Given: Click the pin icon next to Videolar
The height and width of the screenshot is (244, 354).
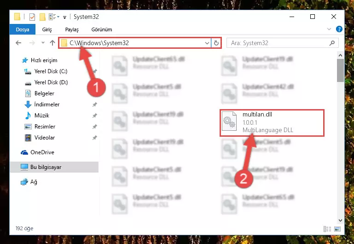Looking at the screenshot, I should click(x=94, y=138).
